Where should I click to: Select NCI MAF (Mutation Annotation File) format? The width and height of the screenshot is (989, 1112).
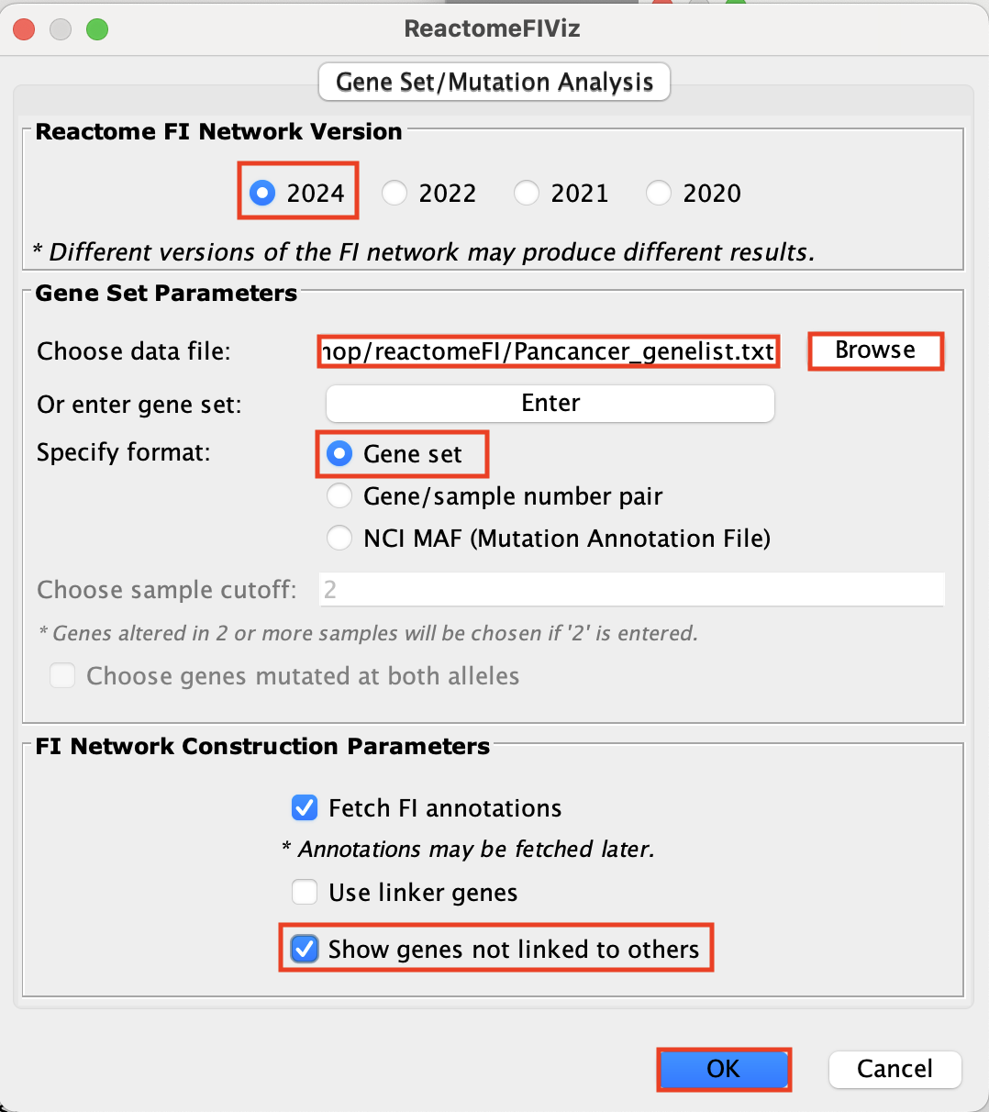340,539
